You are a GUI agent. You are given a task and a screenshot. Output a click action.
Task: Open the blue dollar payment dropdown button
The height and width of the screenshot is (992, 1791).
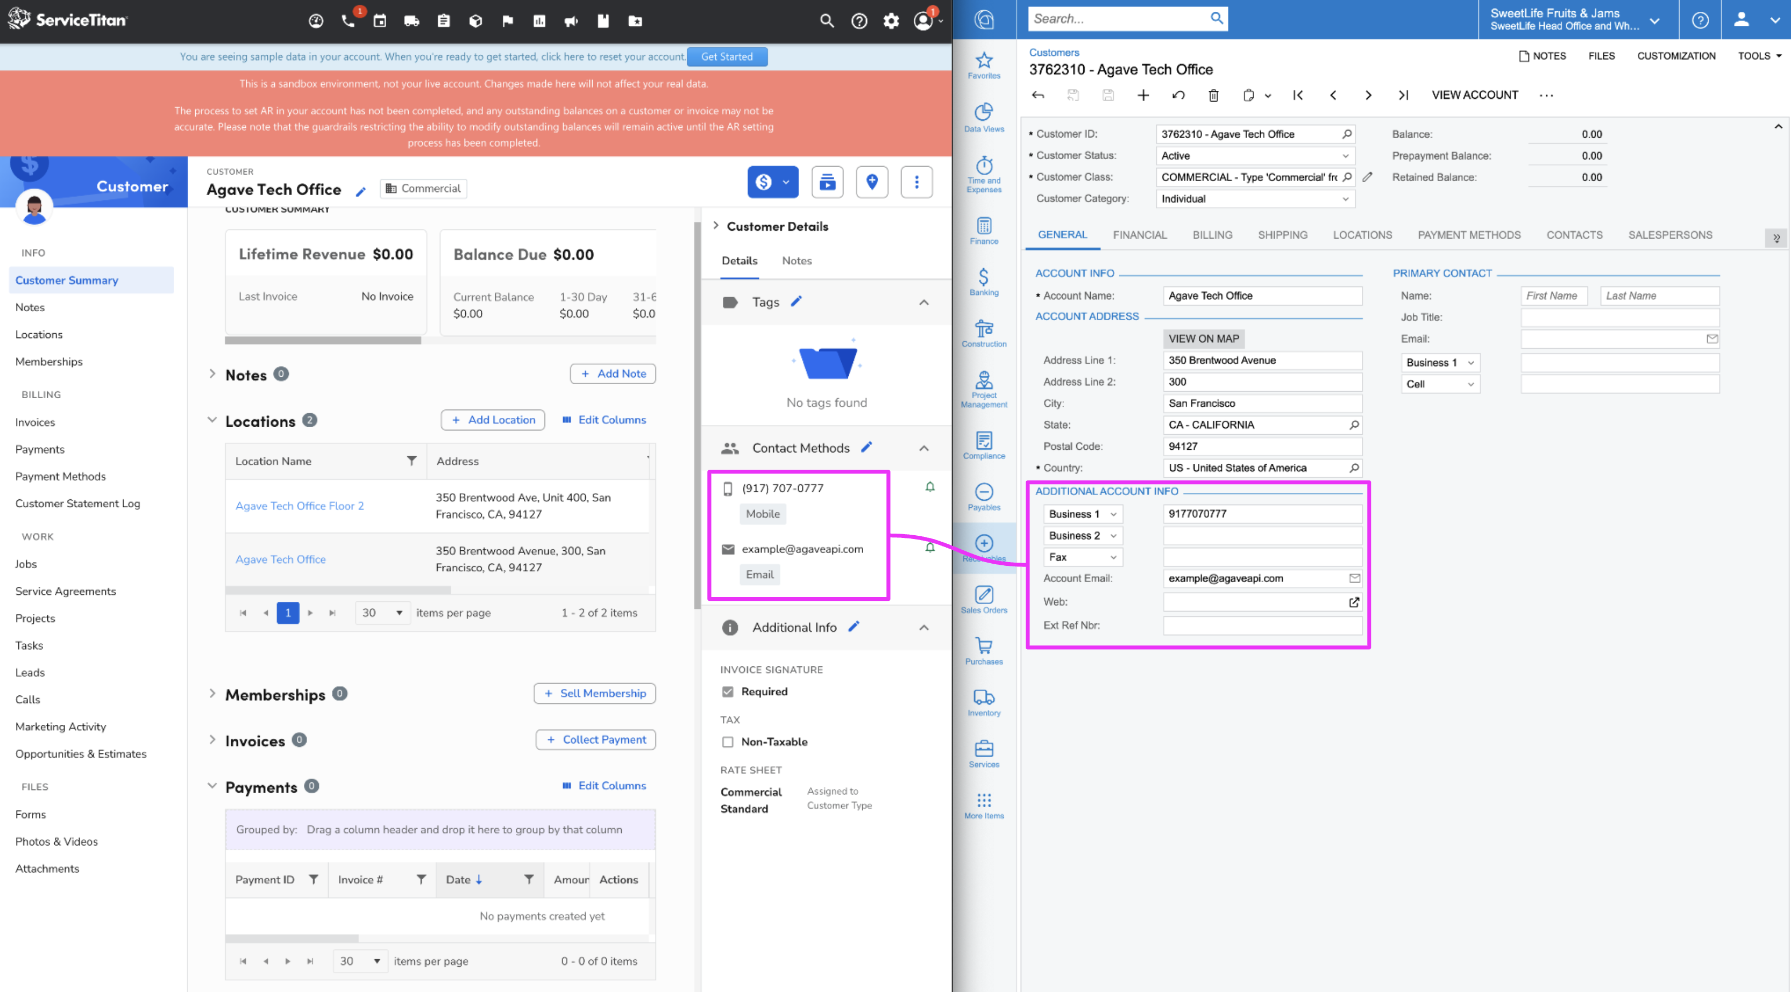pyautogui.click(x=772, y=182)
